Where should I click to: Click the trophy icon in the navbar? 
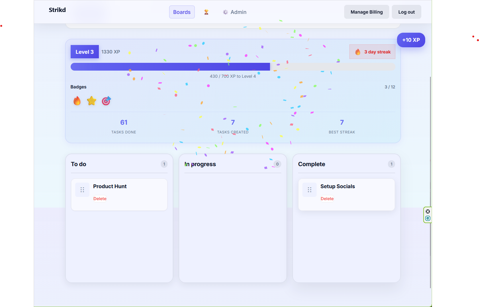[206, 12]
